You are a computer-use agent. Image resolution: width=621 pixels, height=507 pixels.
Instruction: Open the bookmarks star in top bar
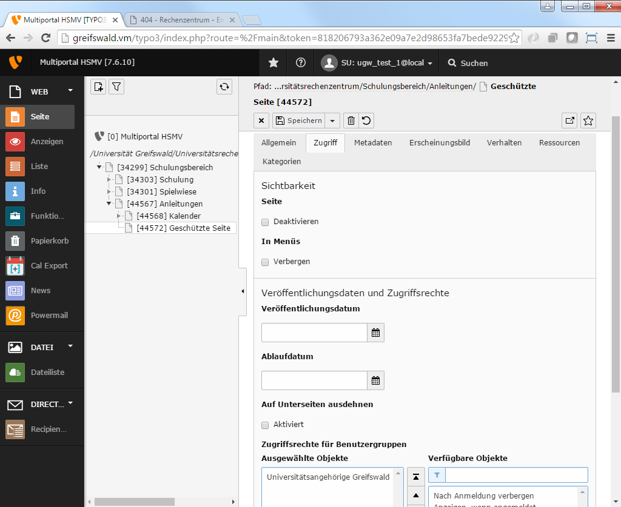[x=274, y=63]
